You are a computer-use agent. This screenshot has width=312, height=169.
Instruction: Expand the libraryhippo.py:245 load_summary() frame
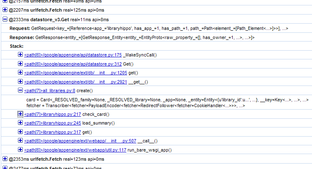pos(20,122)
